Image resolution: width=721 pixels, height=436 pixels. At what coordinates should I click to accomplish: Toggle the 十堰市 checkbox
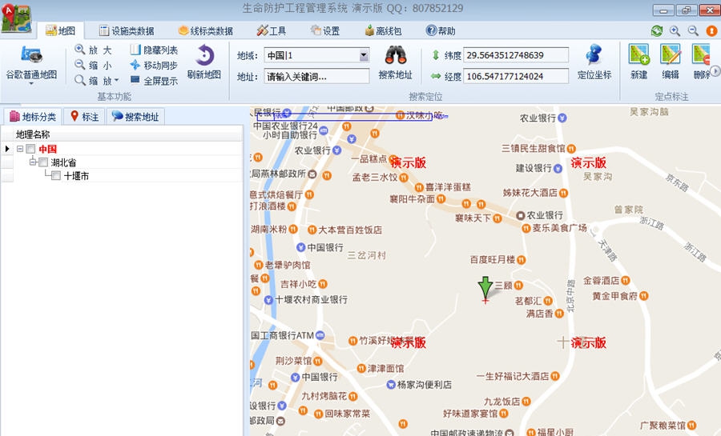(x=56, y=175)
